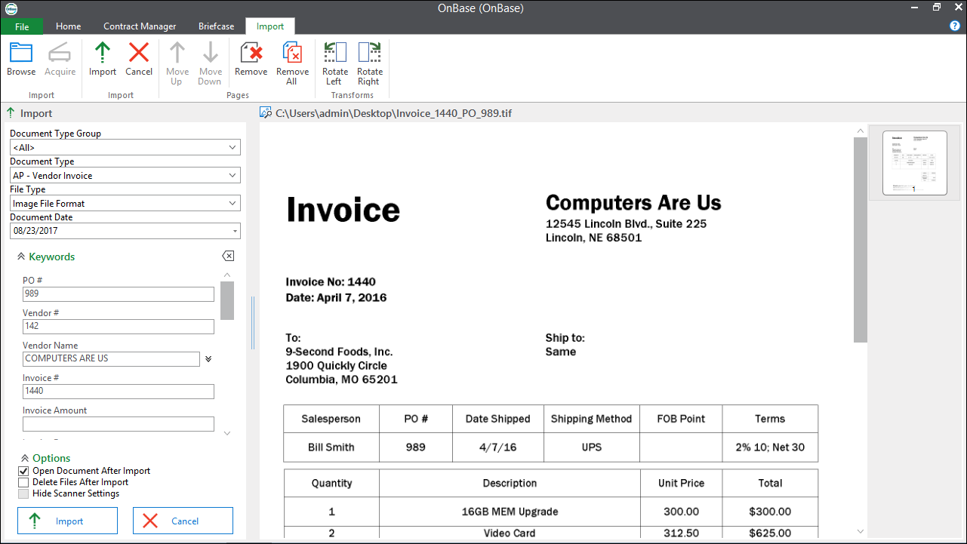Image resolution: width=967 pixels, height=544 pixels.
Task: Click 'Date: April 7, 2016' text
Action: [336, 298]
